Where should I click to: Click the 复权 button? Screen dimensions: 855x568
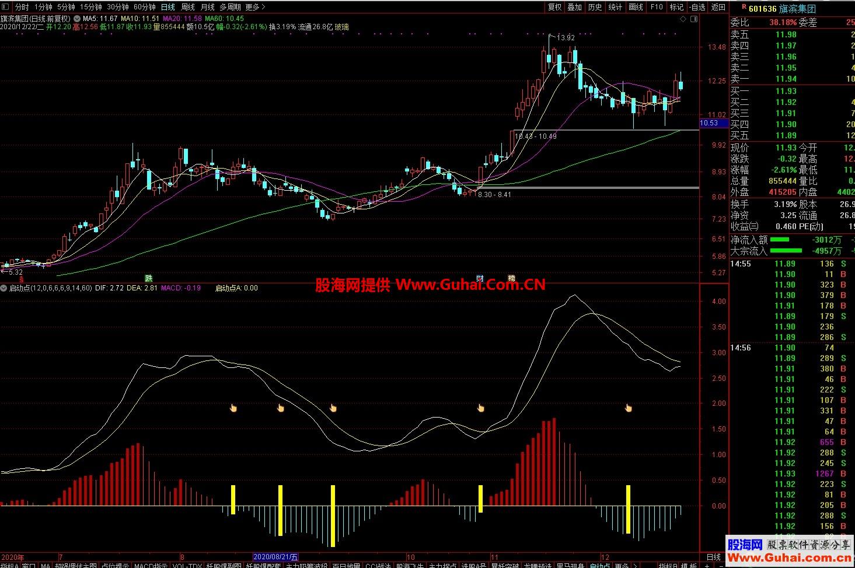(554, 7)
